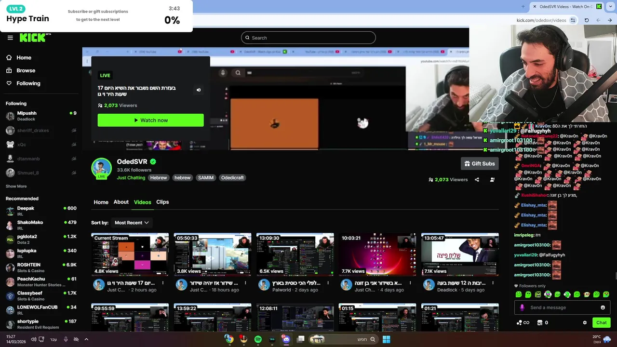This screenshot has height=347, width=617.
Task: Switch to the Home channel tab
Action: 101,202
